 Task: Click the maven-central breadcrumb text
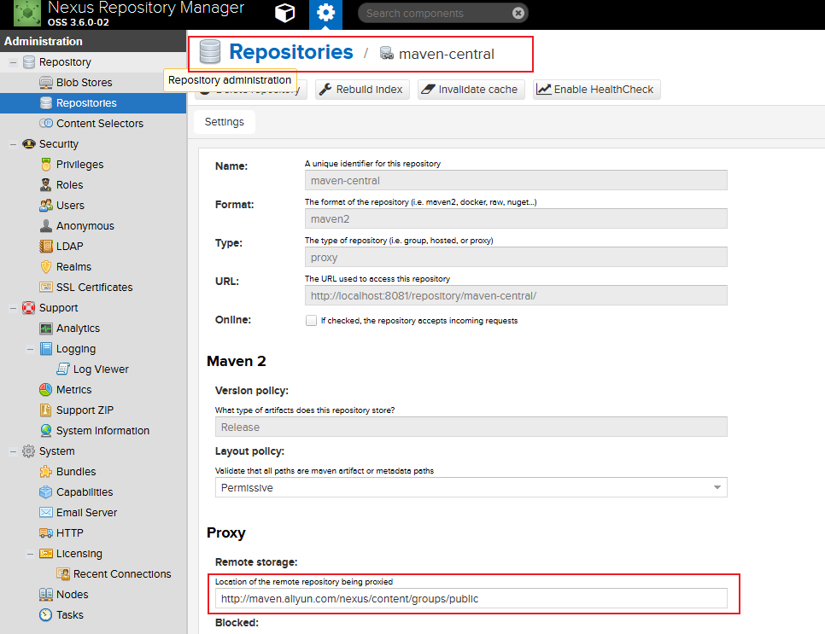point(446,54)
